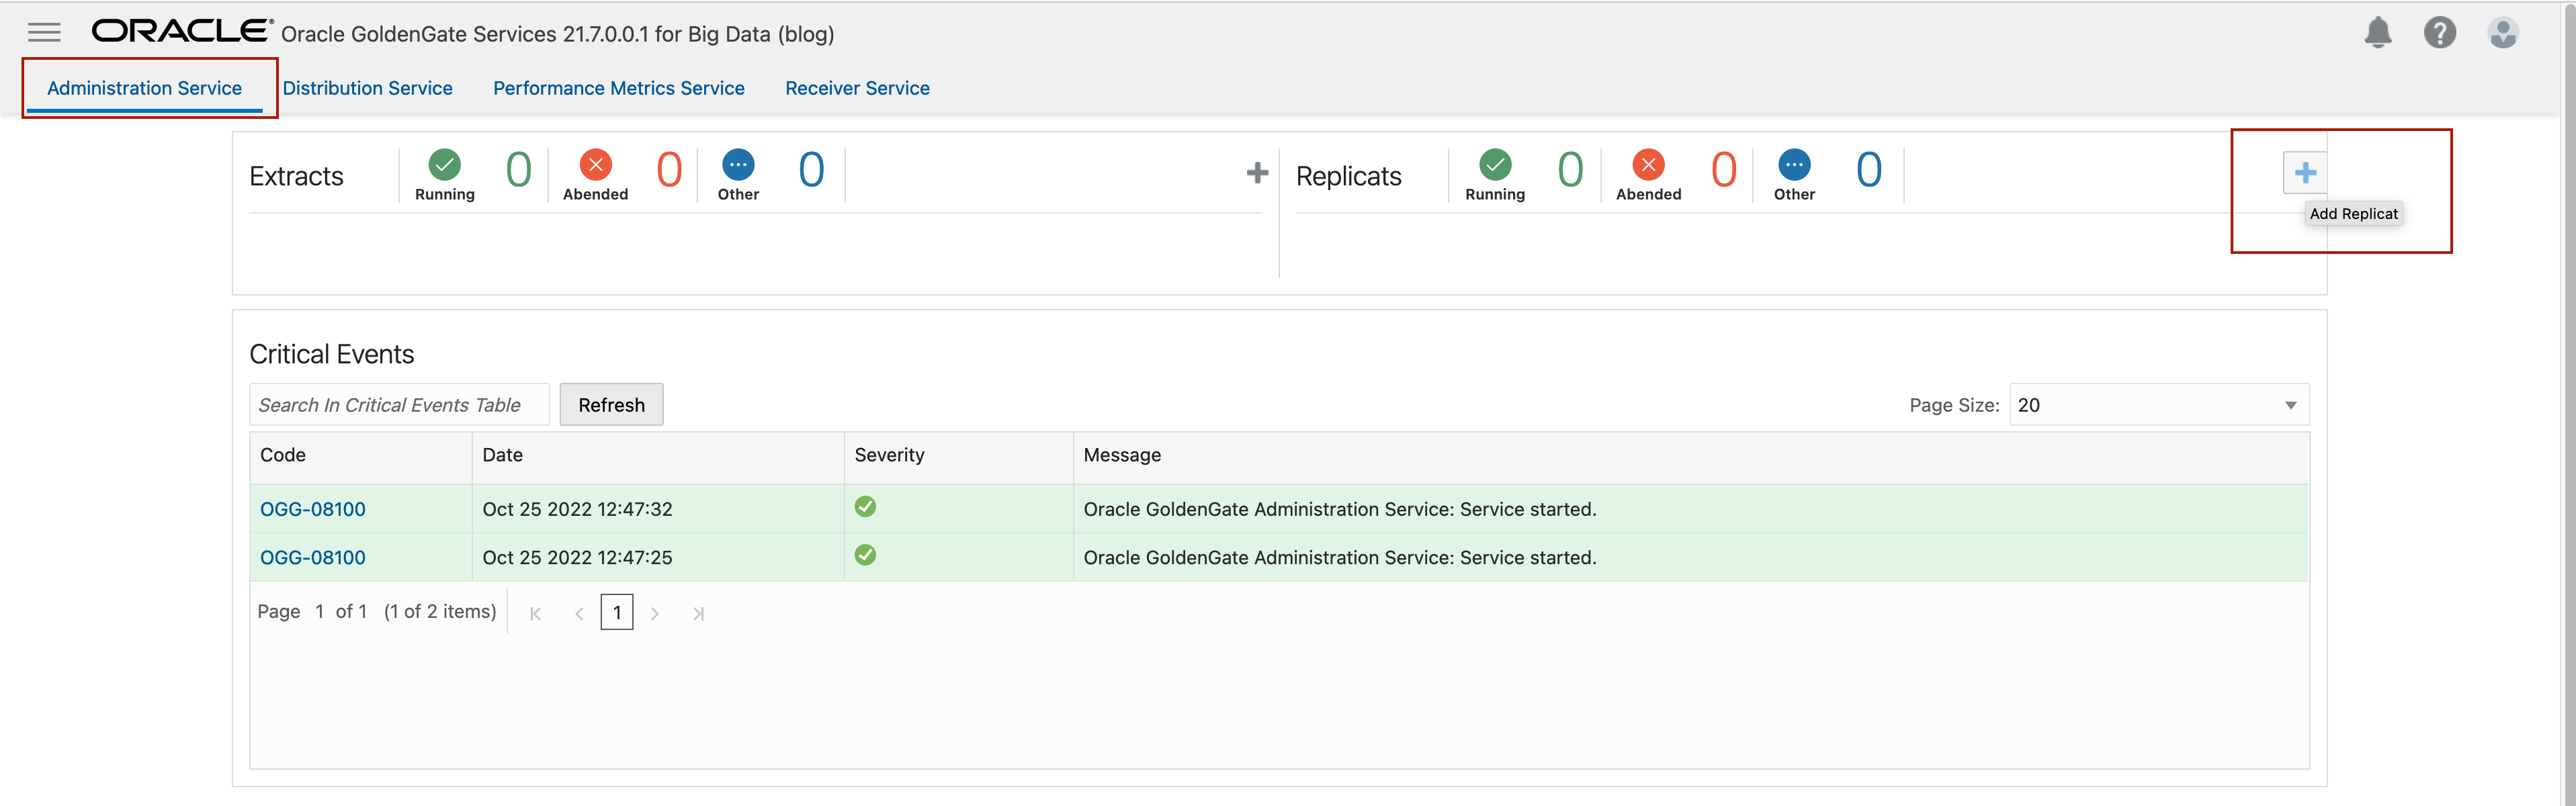Open the Performance Metrics Service tab
The width and height of the screenshot is (2576, 806).
[x=618, y=88]
